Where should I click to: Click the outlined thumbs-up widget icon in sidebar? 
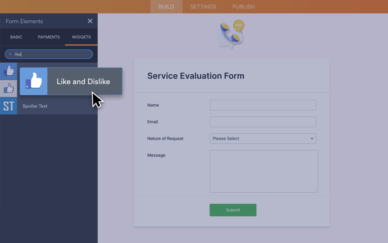8,88
